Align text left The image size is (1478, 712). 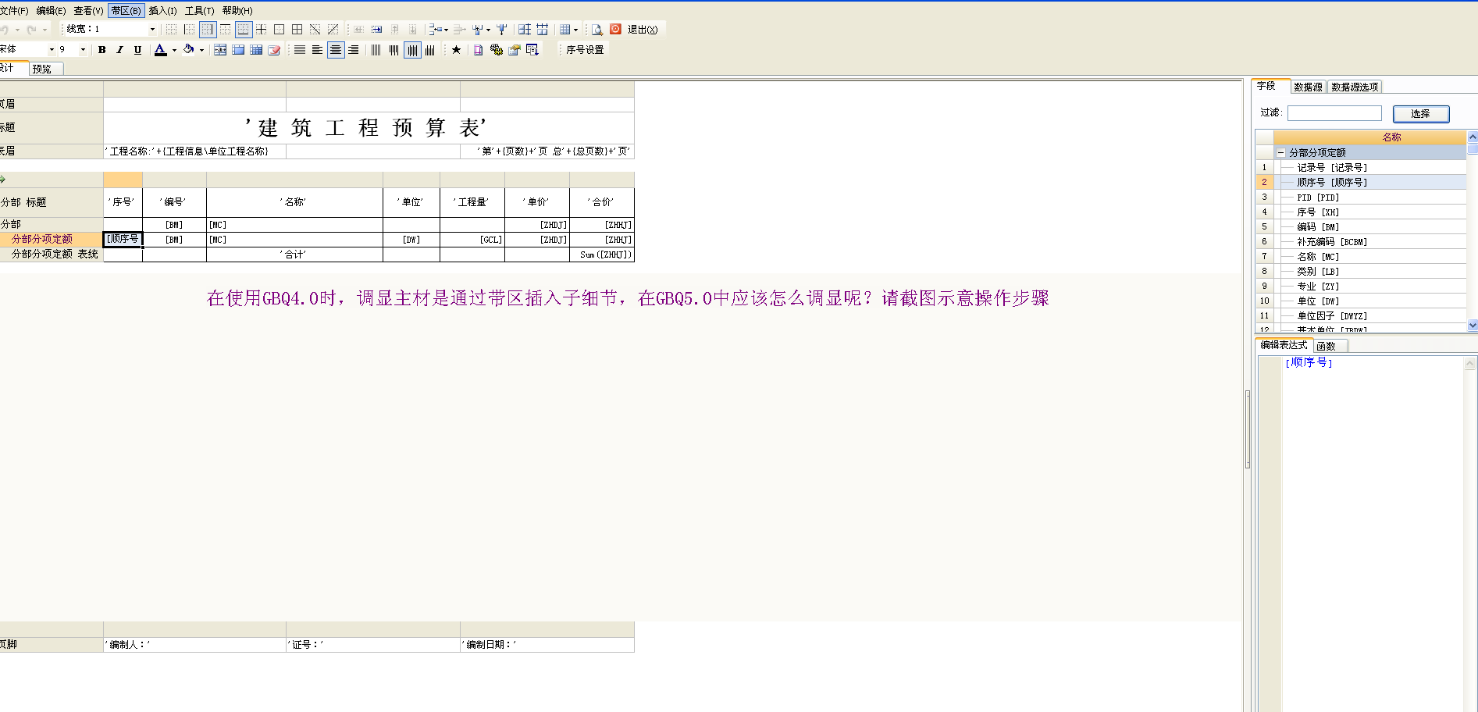coord(318,50)
